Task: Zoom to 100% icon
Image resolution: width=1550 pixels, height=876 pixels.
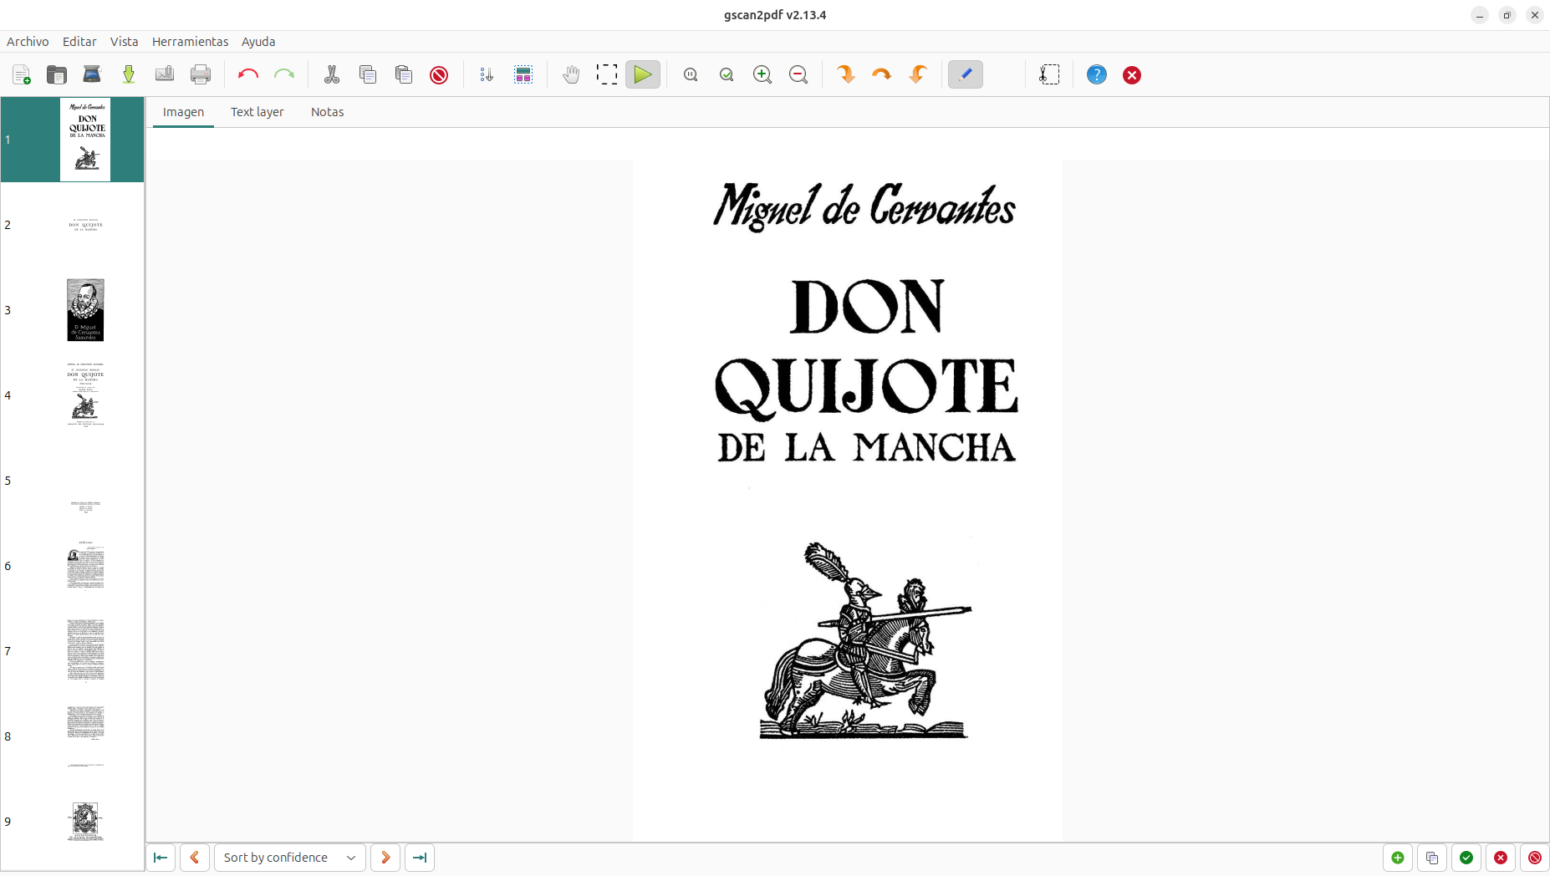Action: [x=691, y=75]
